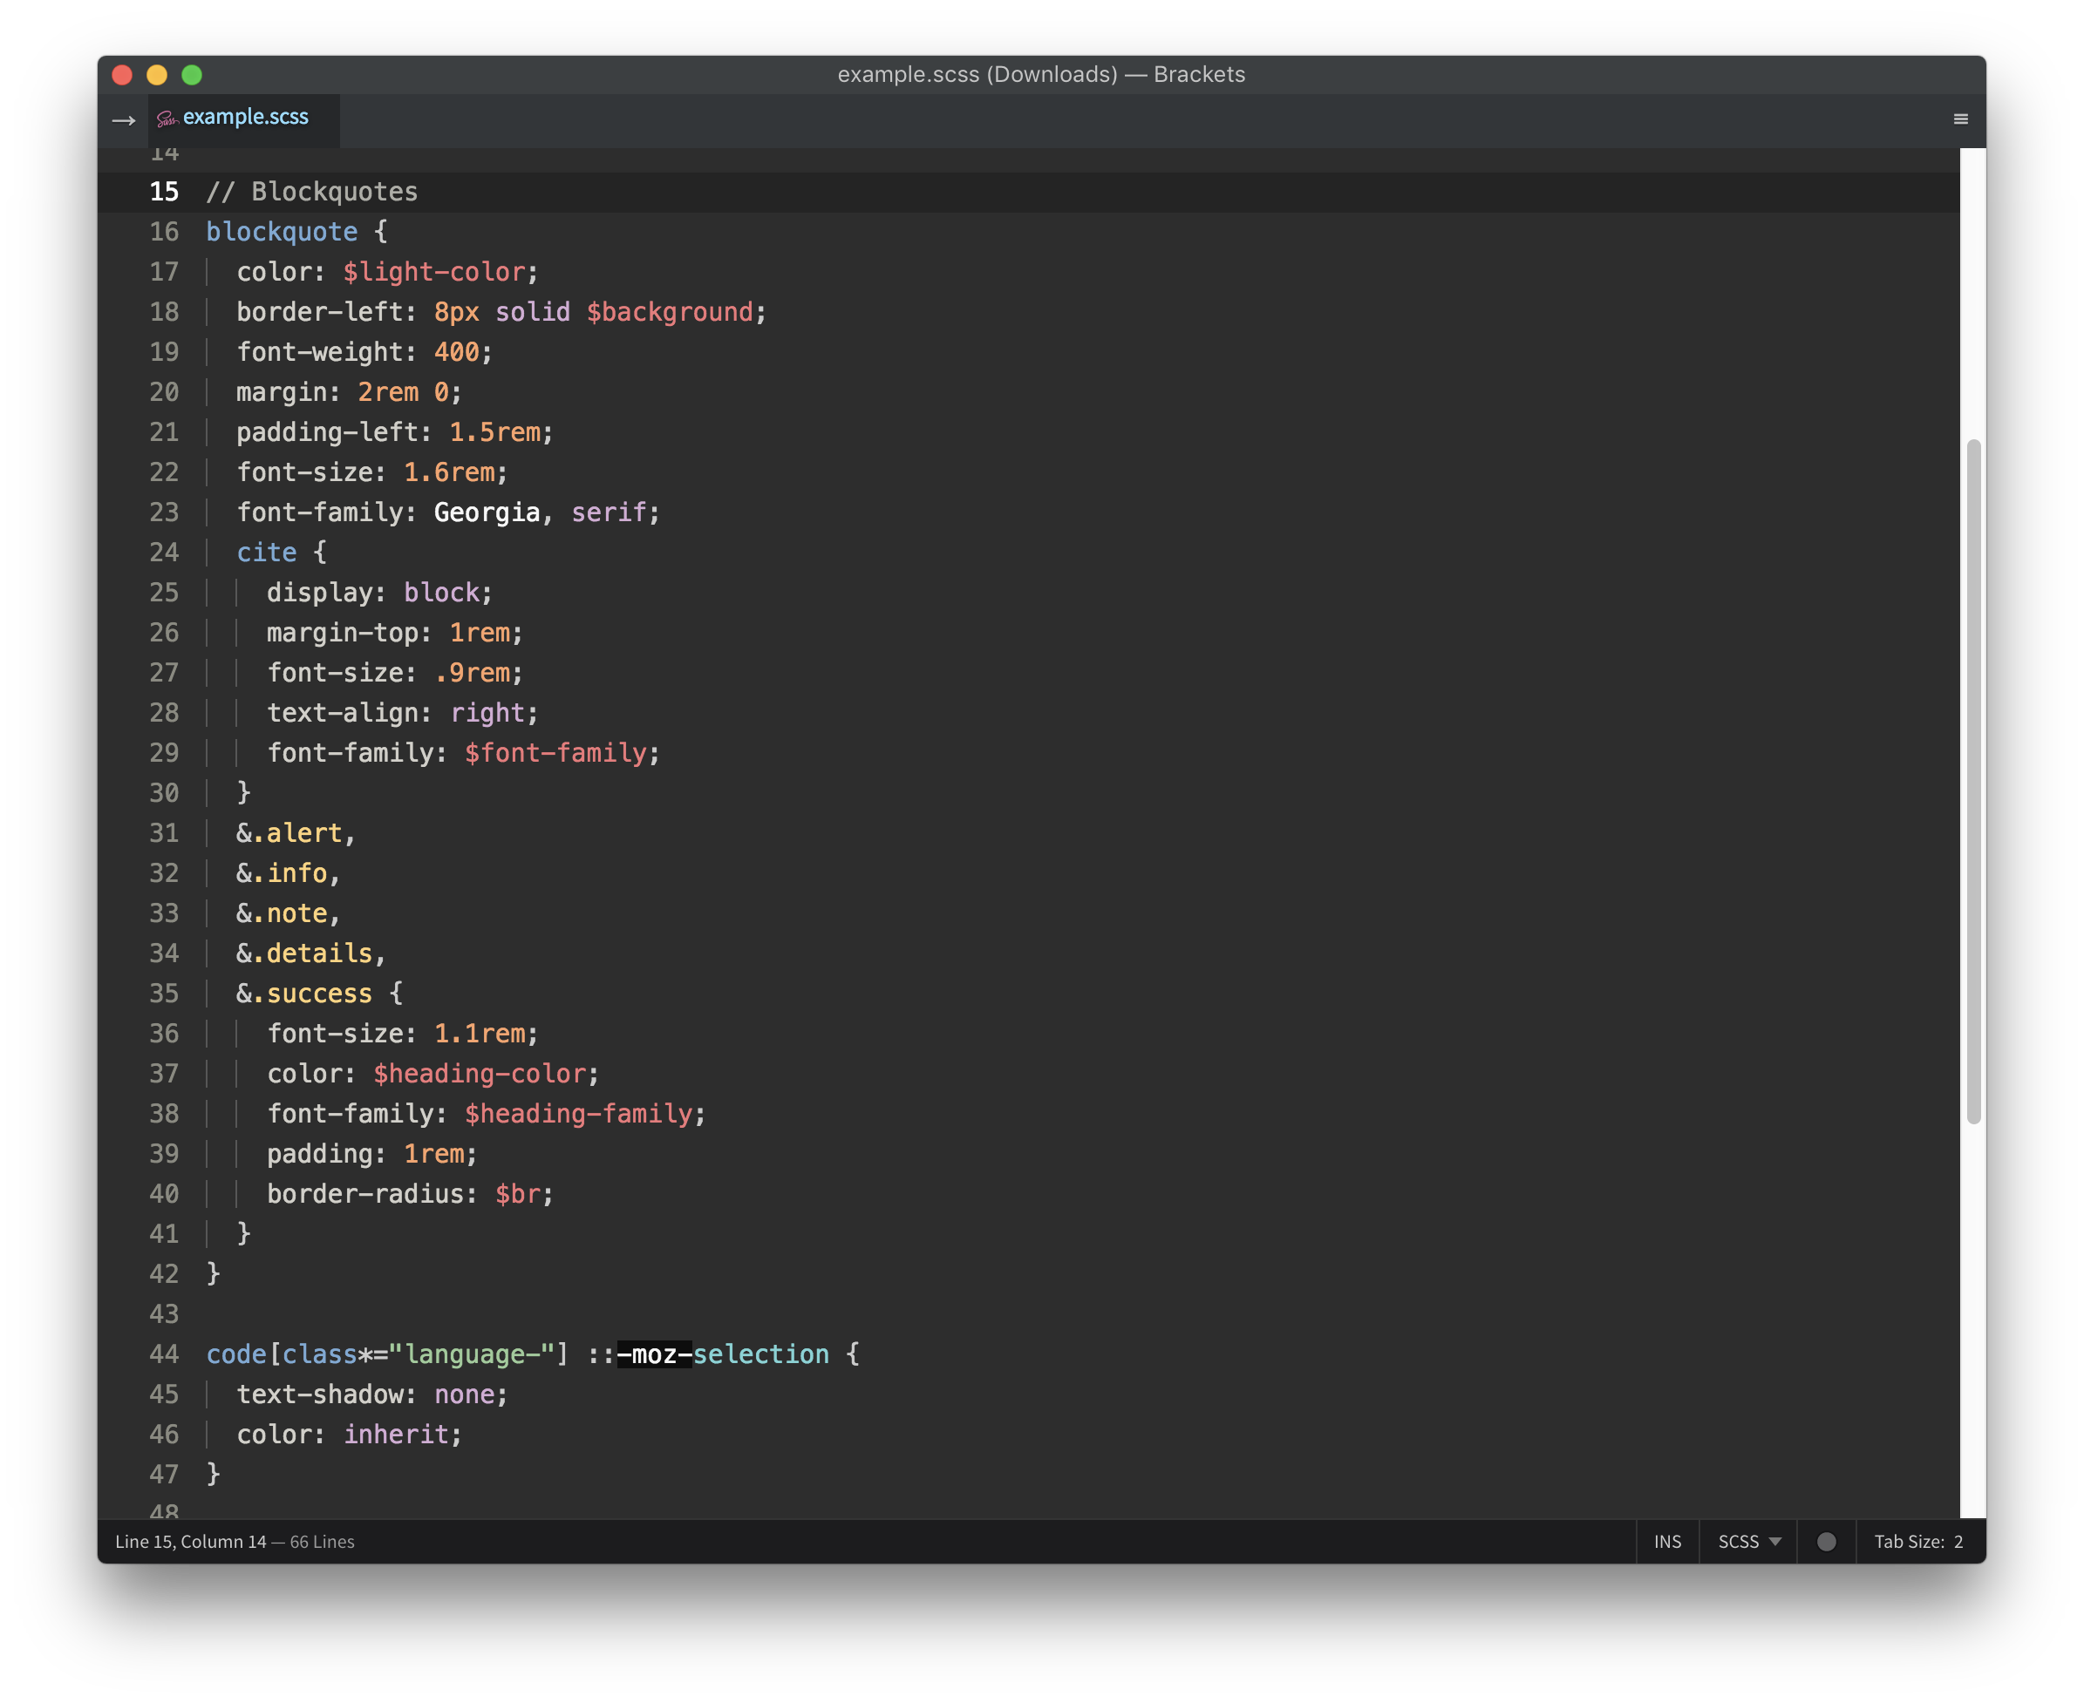Open the hamburger menu at top right

pyautogui.click(x=1960, y=119)
